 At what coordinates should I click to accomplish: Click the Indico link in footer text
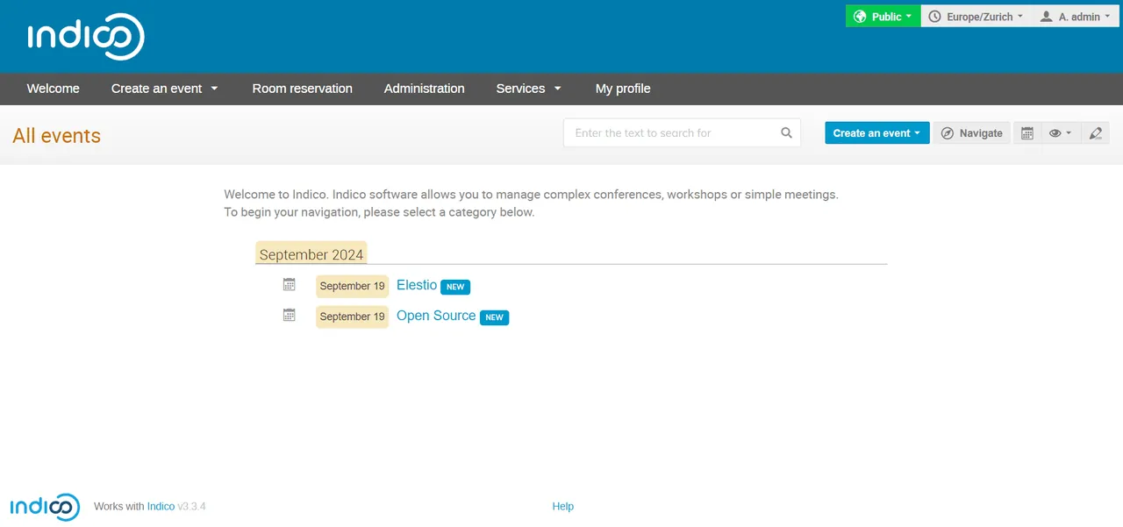point(161,506)
